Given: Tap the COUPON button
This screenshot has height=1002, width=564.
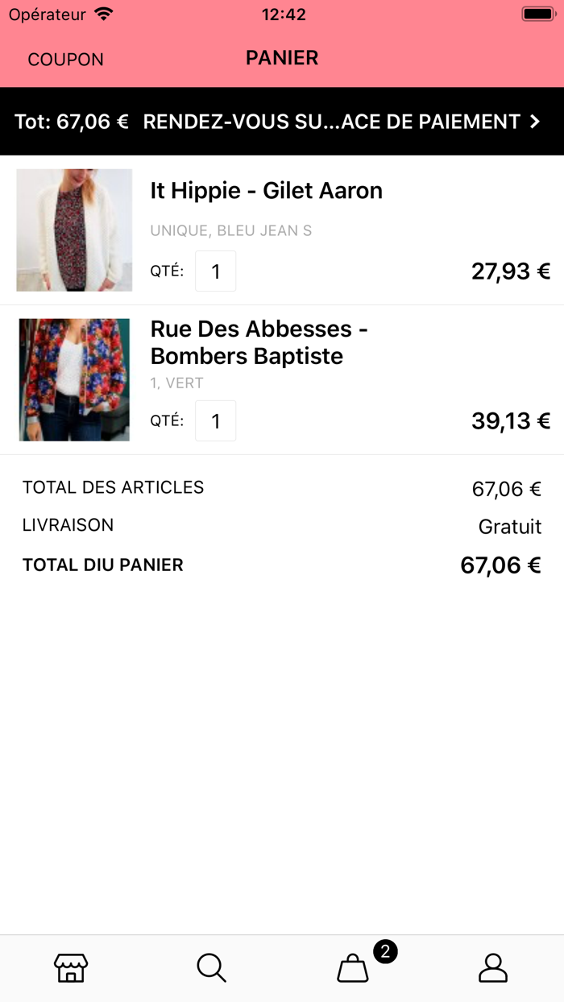Looking at the screenshot, I should pos(65,60).
